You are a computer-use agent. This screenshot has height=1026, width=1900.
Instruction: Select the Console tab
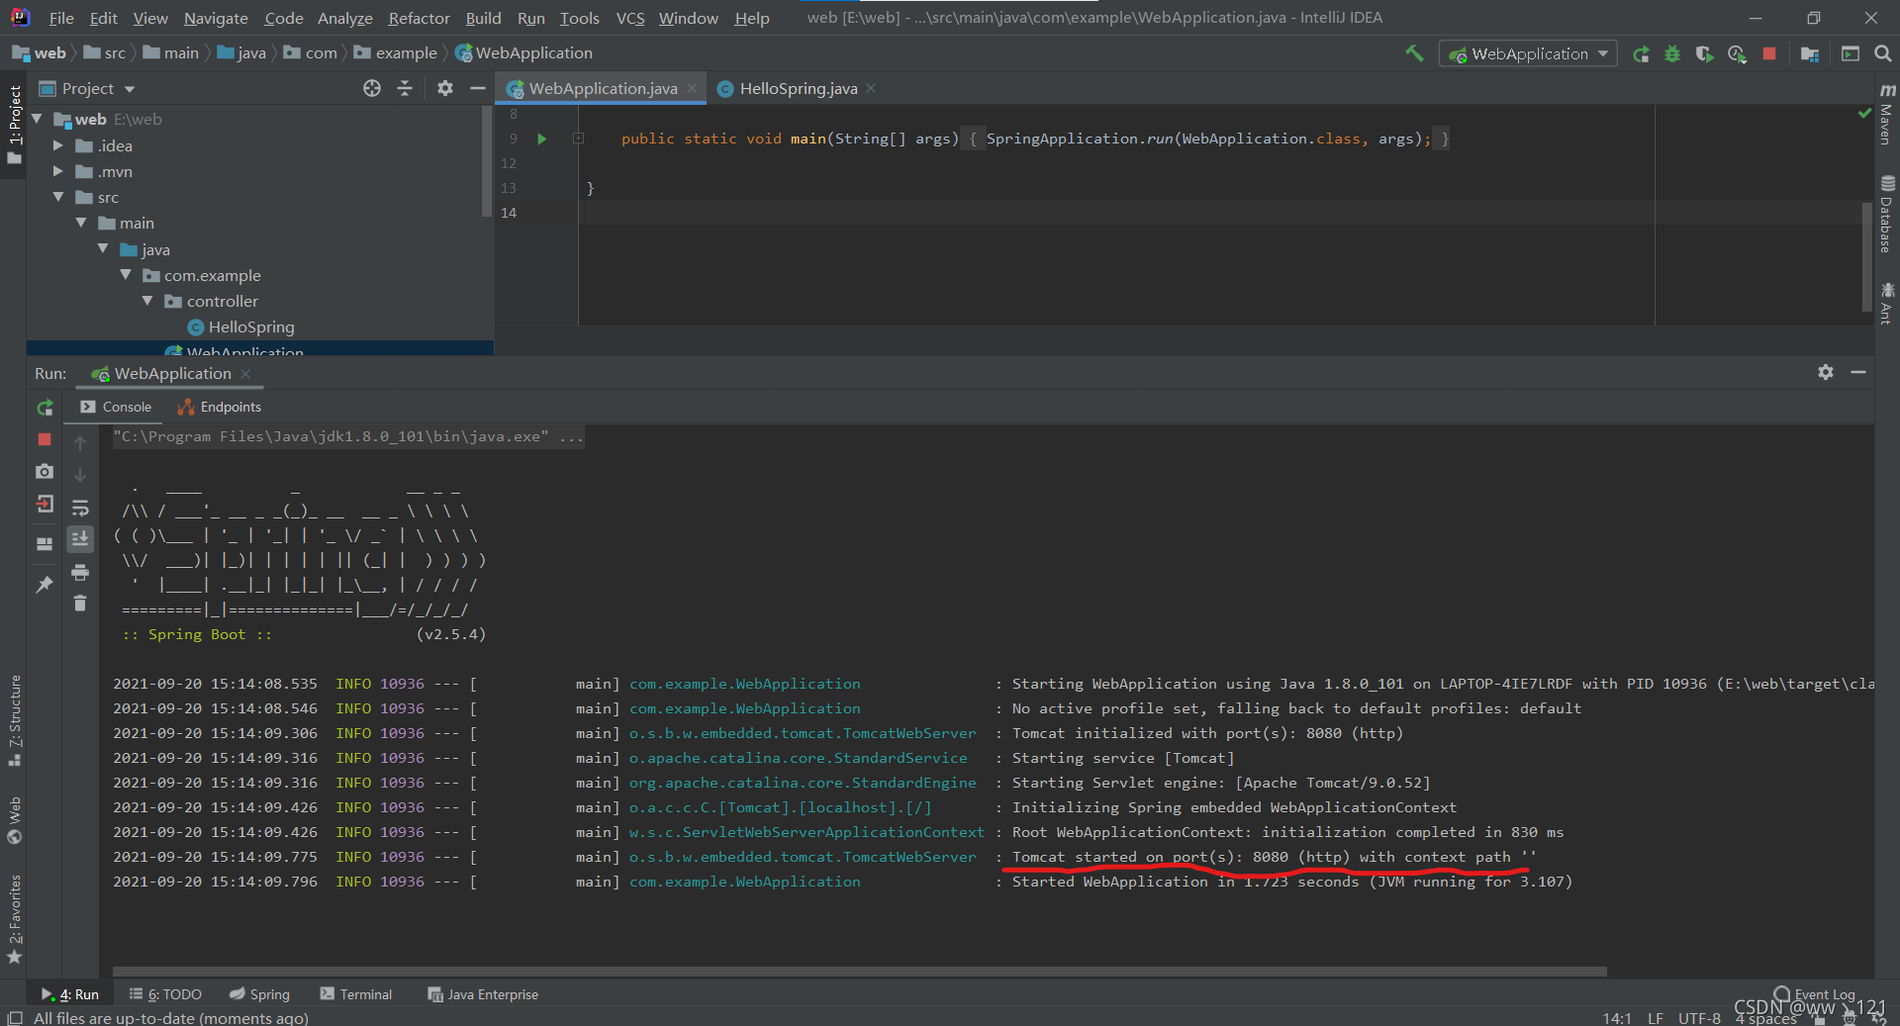(x=116, y=407)
